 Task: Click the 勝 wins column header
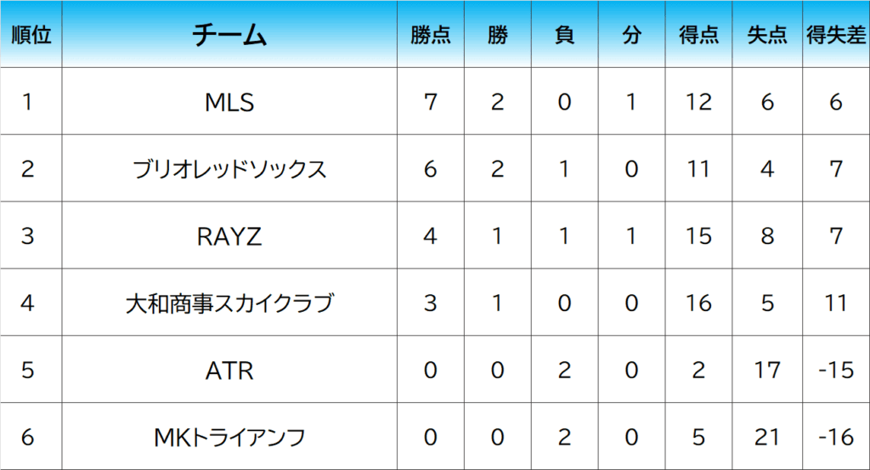click(x=498, y=35)
